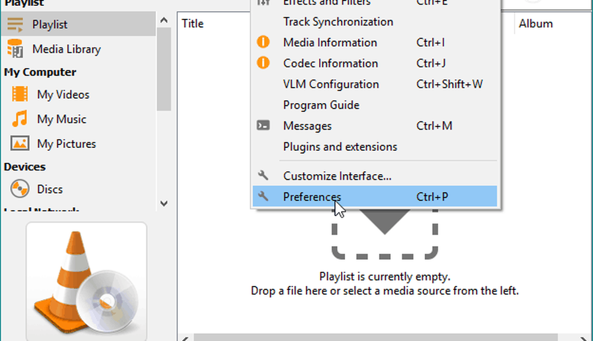Open VLM Configuration menu item
The height and width of the screenshot is (341, 593).
coord(330,84)
